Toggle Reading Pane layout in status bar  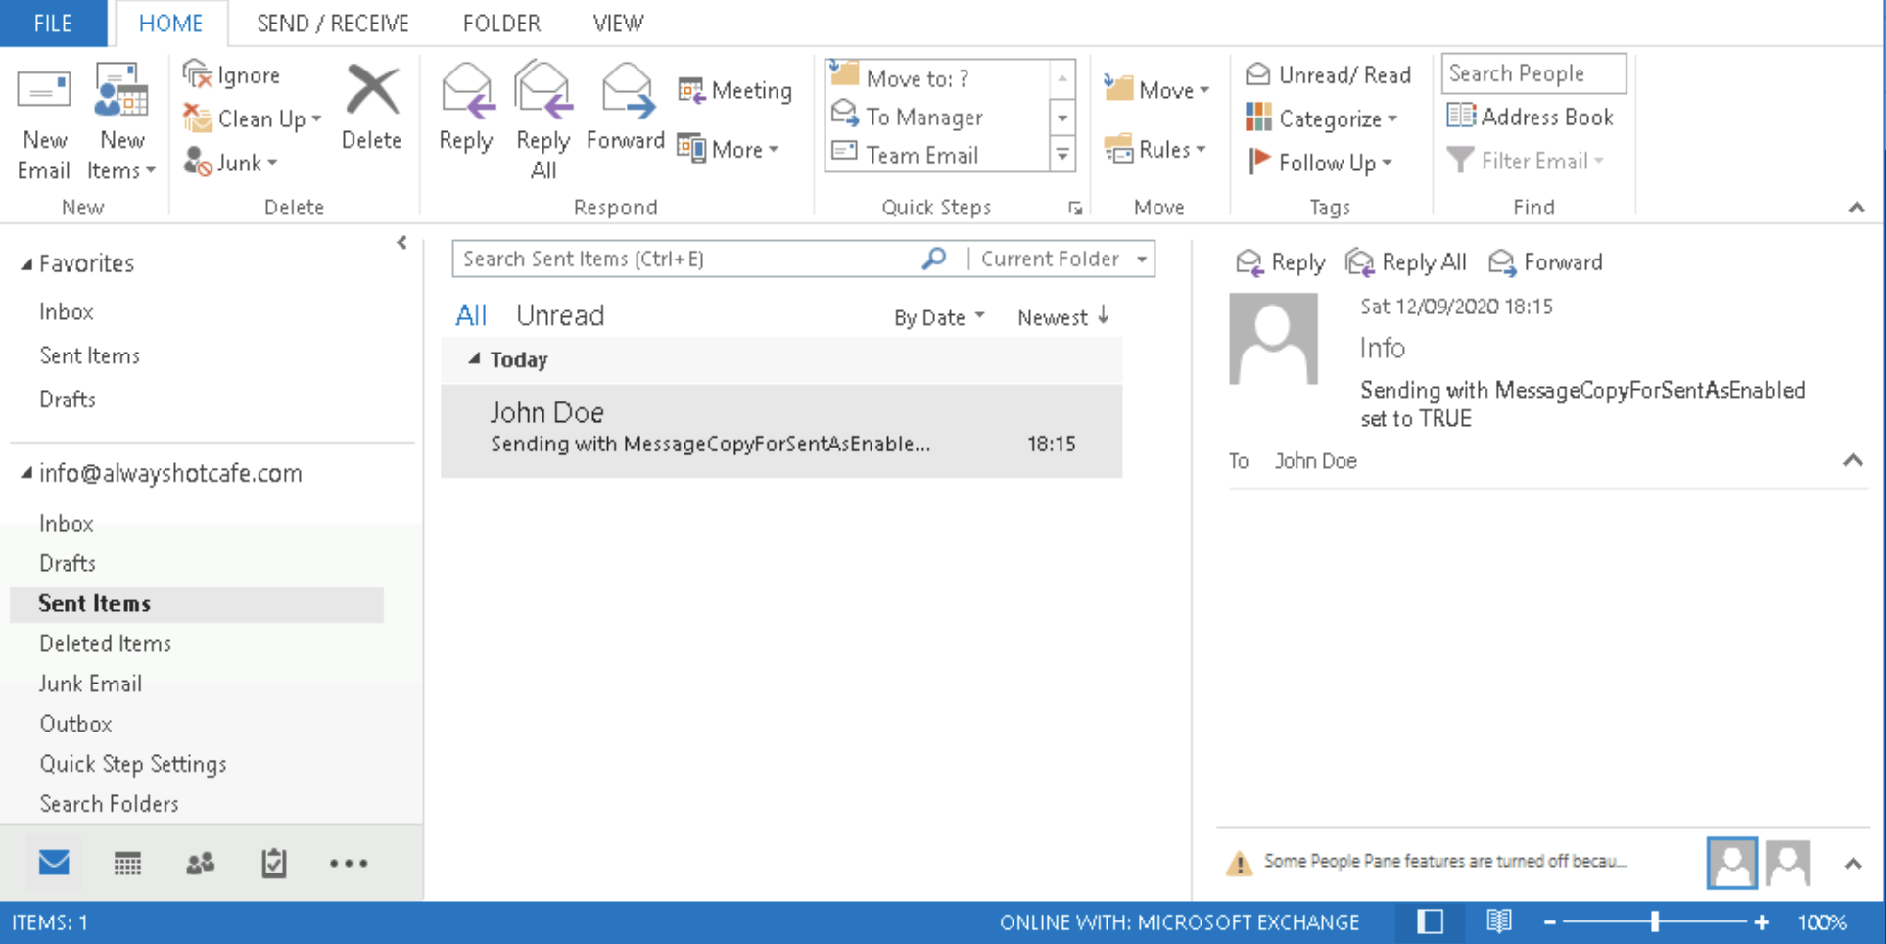point(1429,921)
